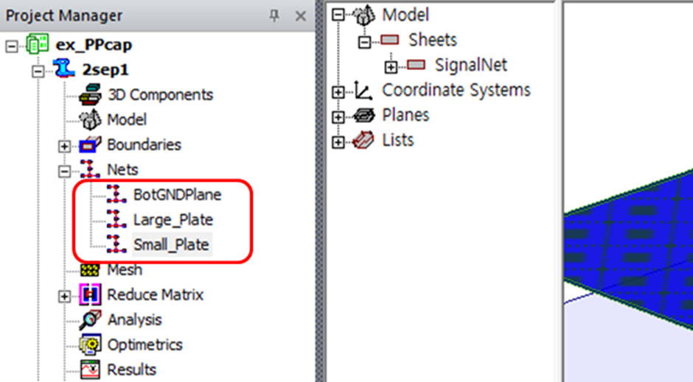Select the Large_Plate net
Screen dimensions: 693x382
pyautogui.click(x=173, y=219)
